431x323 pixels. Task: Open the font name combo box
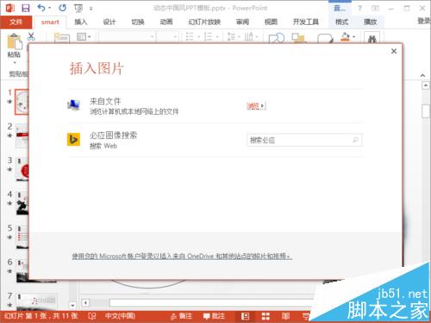coord(128,37)
